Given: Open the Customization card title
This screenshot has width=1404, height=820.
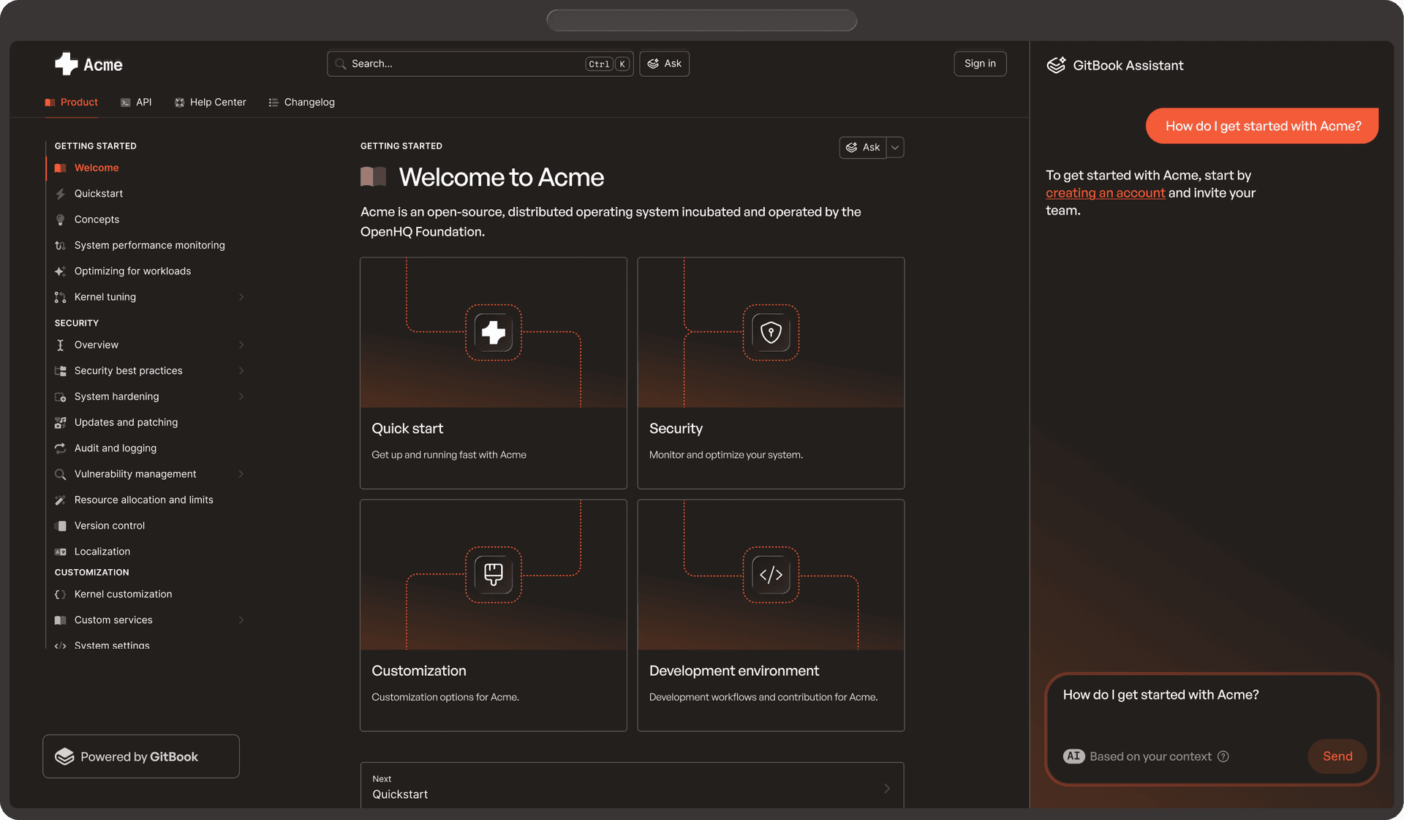Looking at the screenshot, I should click(x=419, y=671).
